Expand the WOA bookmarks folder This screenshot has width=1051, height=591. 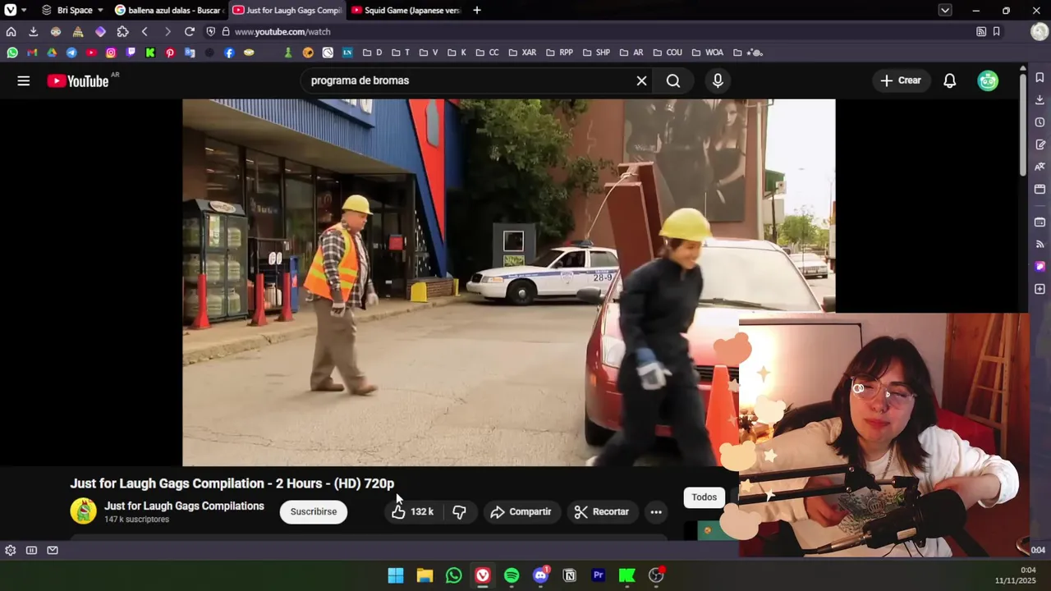(708, 53)
